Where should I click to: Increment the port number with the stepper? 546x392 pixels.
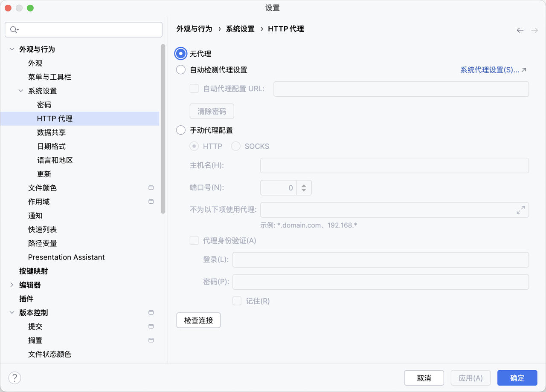pos(304,185)
